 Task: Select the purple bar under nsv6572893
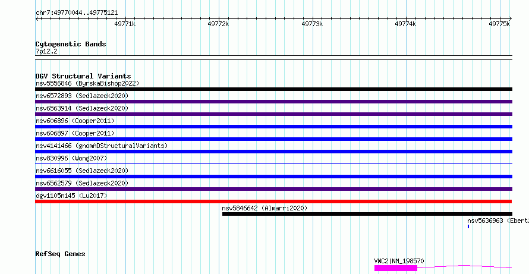pyautogui.click(x=273, y=102)
